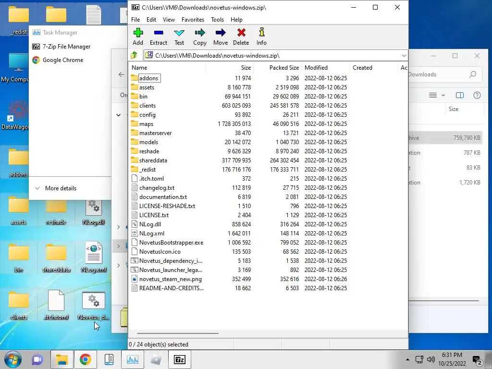This screenshot has width=492, height=369.
Task: Open the Edit menu
Action: [x=151, y=19]
